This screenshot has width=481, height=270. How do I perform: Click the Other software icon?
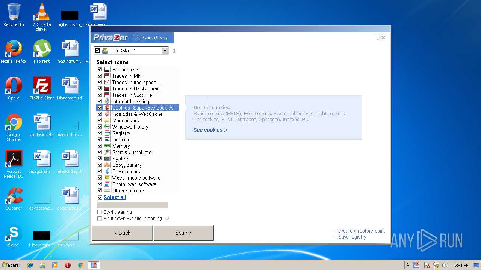(107, 190)
